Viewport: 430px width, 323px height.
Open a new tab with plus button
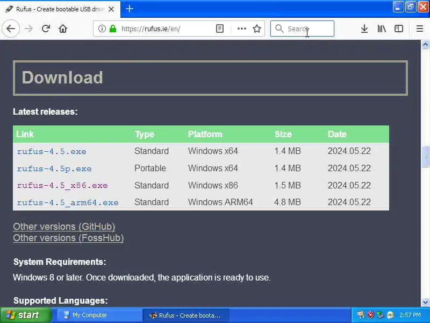tap(130, 9)
